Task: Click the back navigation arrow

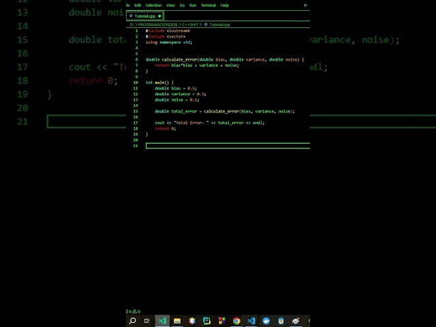Action: coord(306,5)
